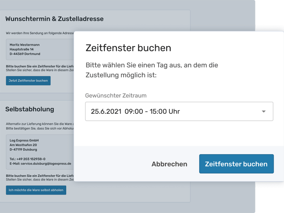Choose Ich möchte die Ware selbst abholen
The width and height of the screenshot is (284, 213).
coord(36,190)
